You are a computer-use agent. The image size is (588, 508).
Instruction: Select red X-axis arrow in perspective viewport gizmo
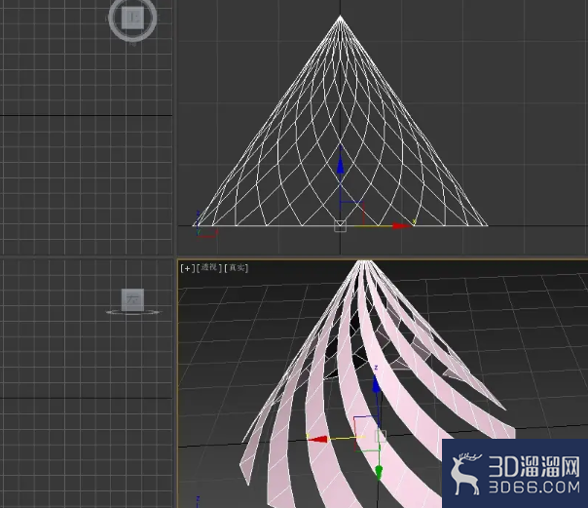(317, 439)
